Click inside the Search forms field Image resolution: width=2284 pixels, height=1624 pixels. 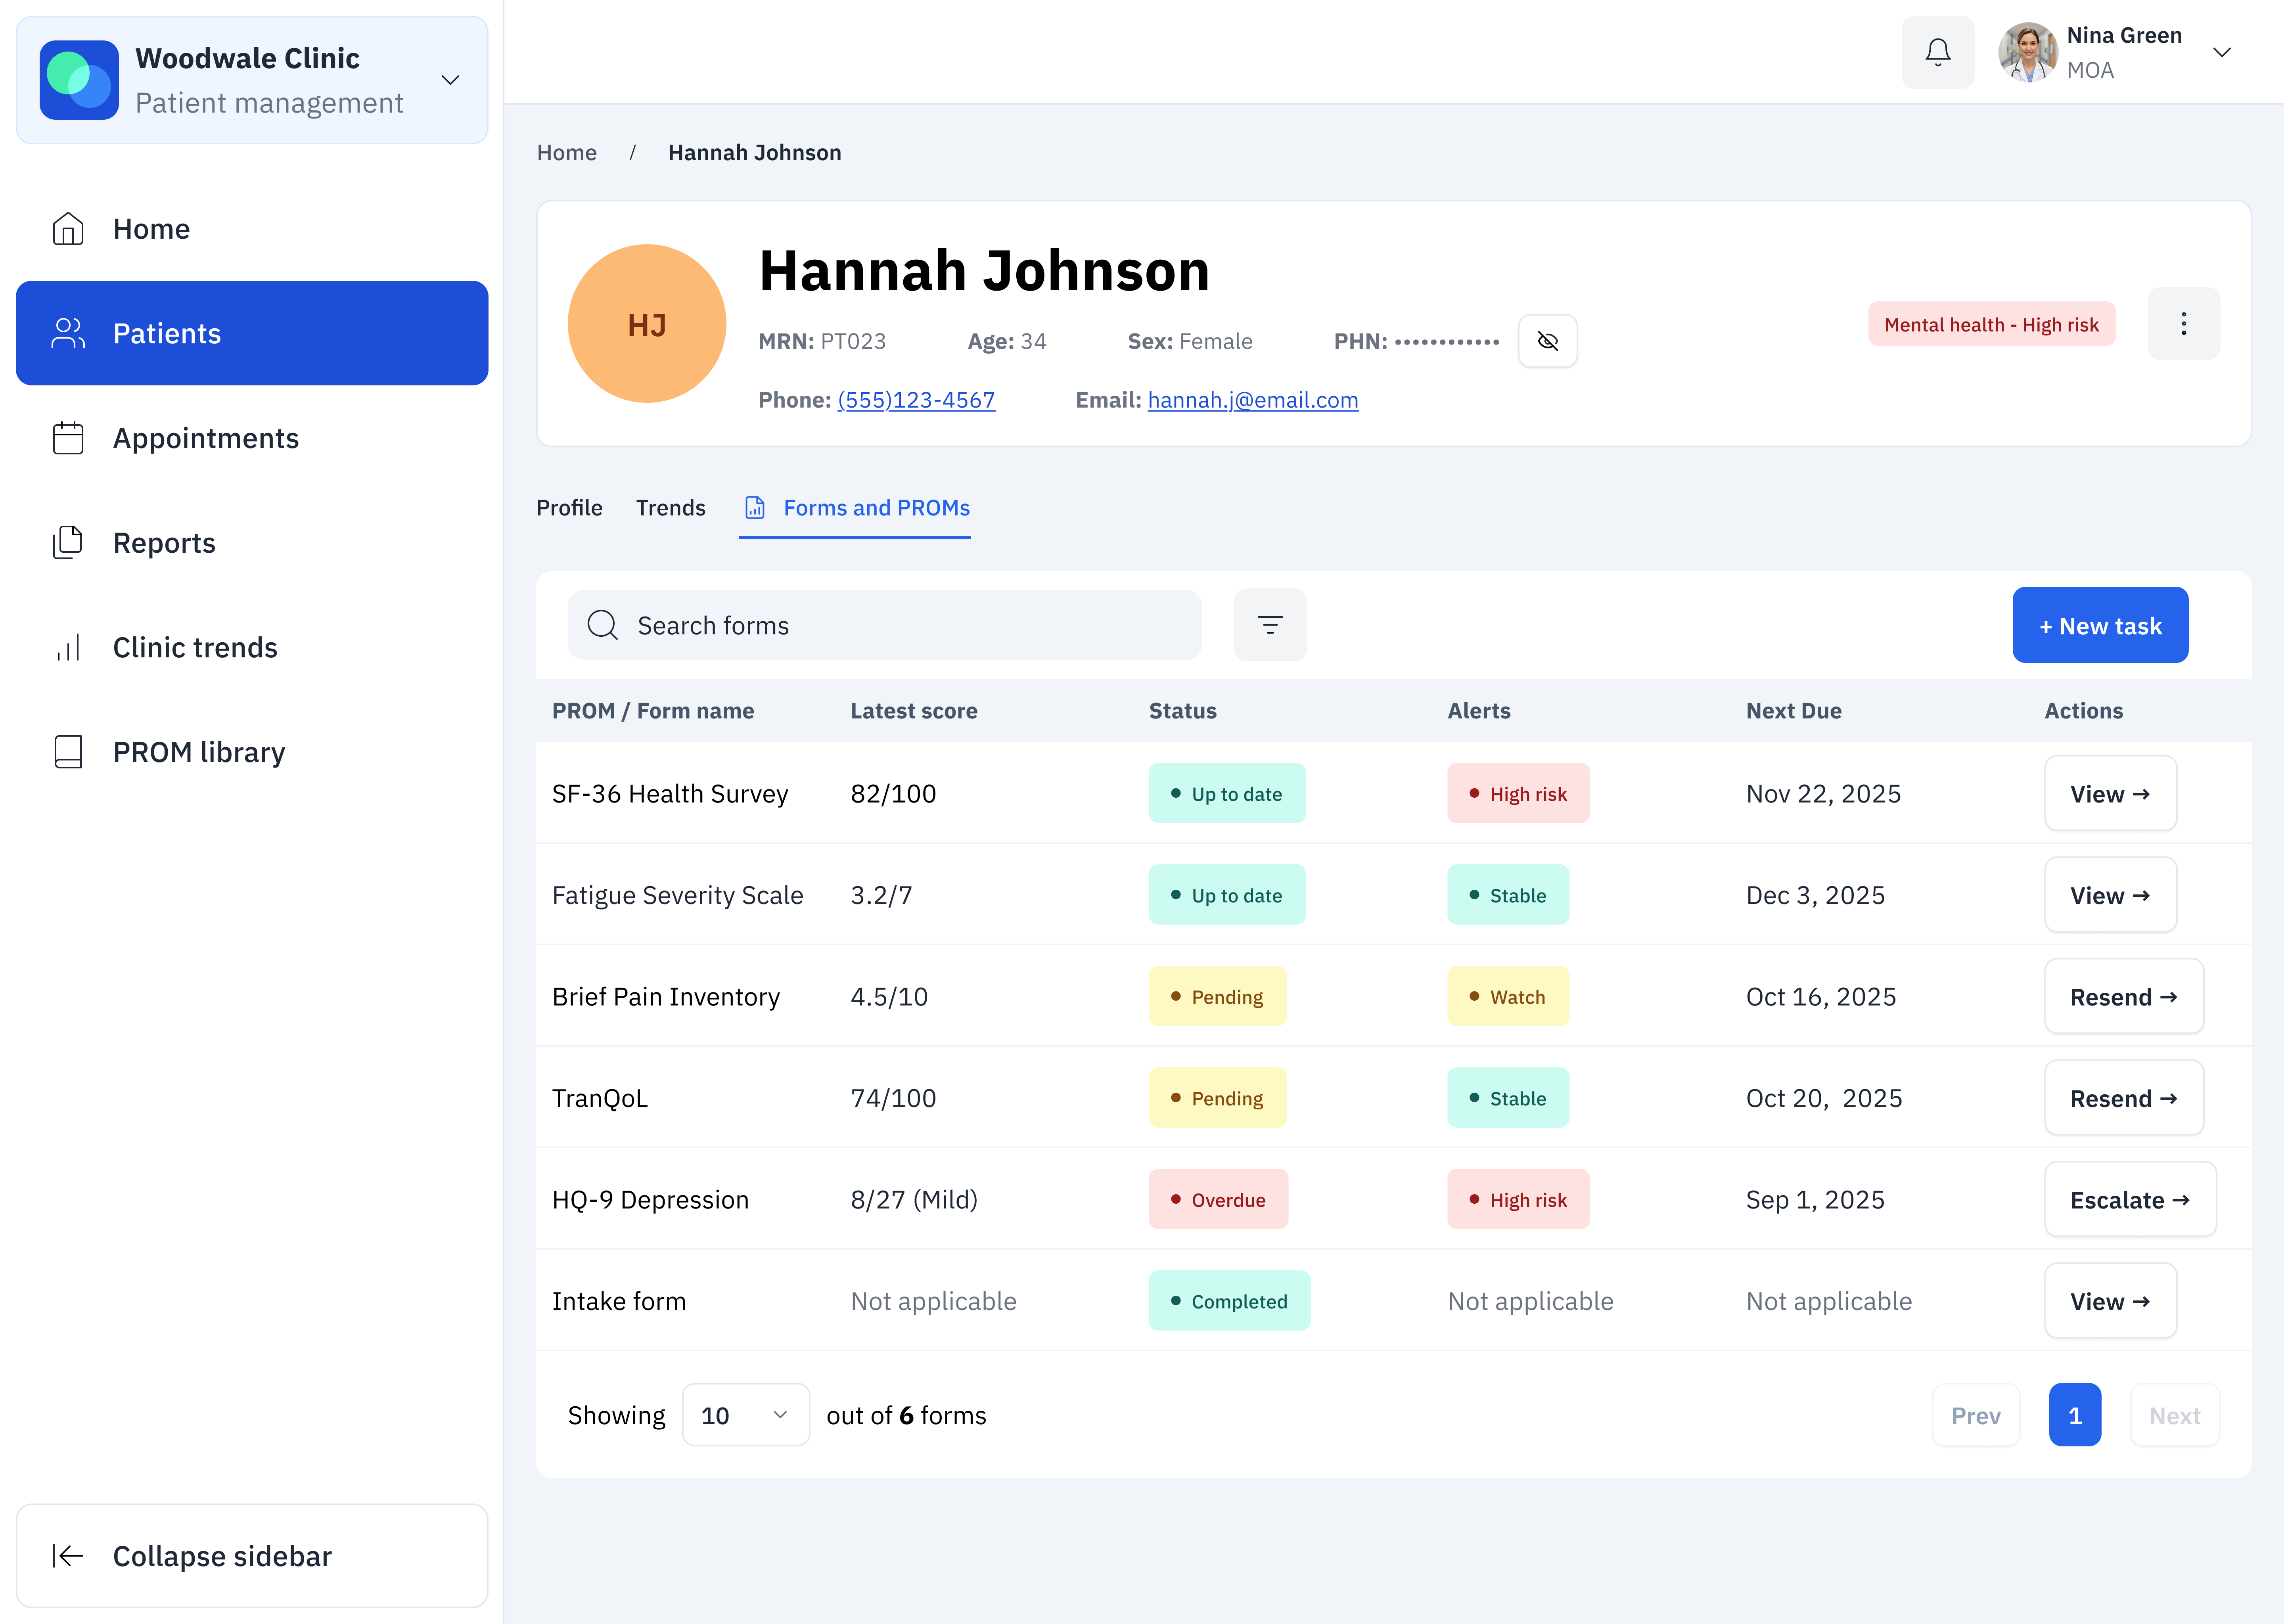884,625
